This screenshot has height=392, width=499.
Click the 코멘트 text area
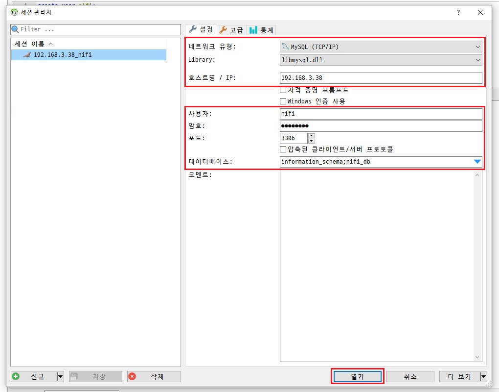tap(377, 267)
